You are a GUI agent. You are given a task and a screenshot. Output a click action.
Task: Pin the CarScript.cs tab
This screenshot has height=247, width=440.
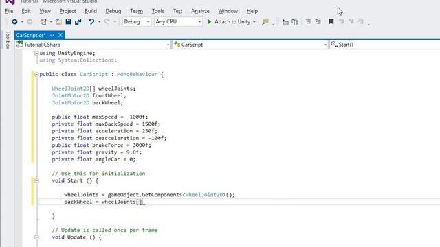click(52, 35)
